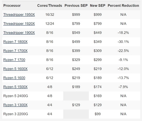Viewport: 142px width, 121px height.
Task: Select the Ryzen 3 2200G row label
Action: (x=16, y=114)
